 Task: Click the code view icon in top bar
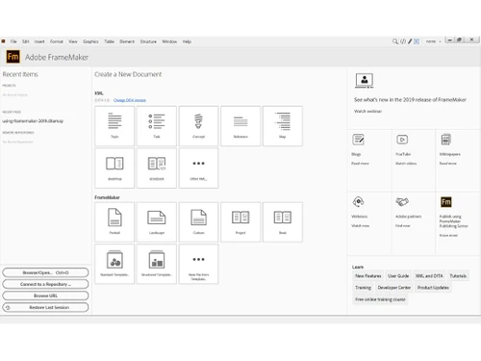click(x=403, y=41)
